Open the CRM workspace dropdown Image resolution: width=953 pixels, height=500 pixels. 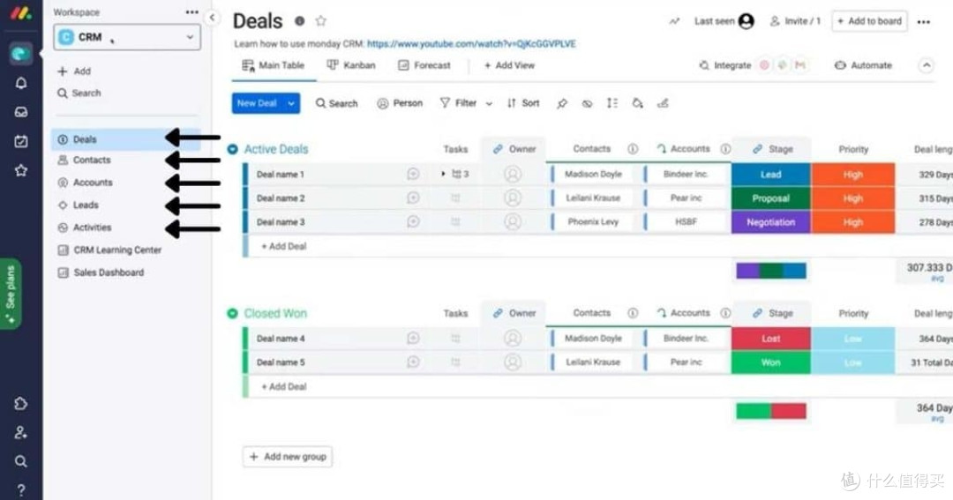pyautogui.click(x=126, y=37)
